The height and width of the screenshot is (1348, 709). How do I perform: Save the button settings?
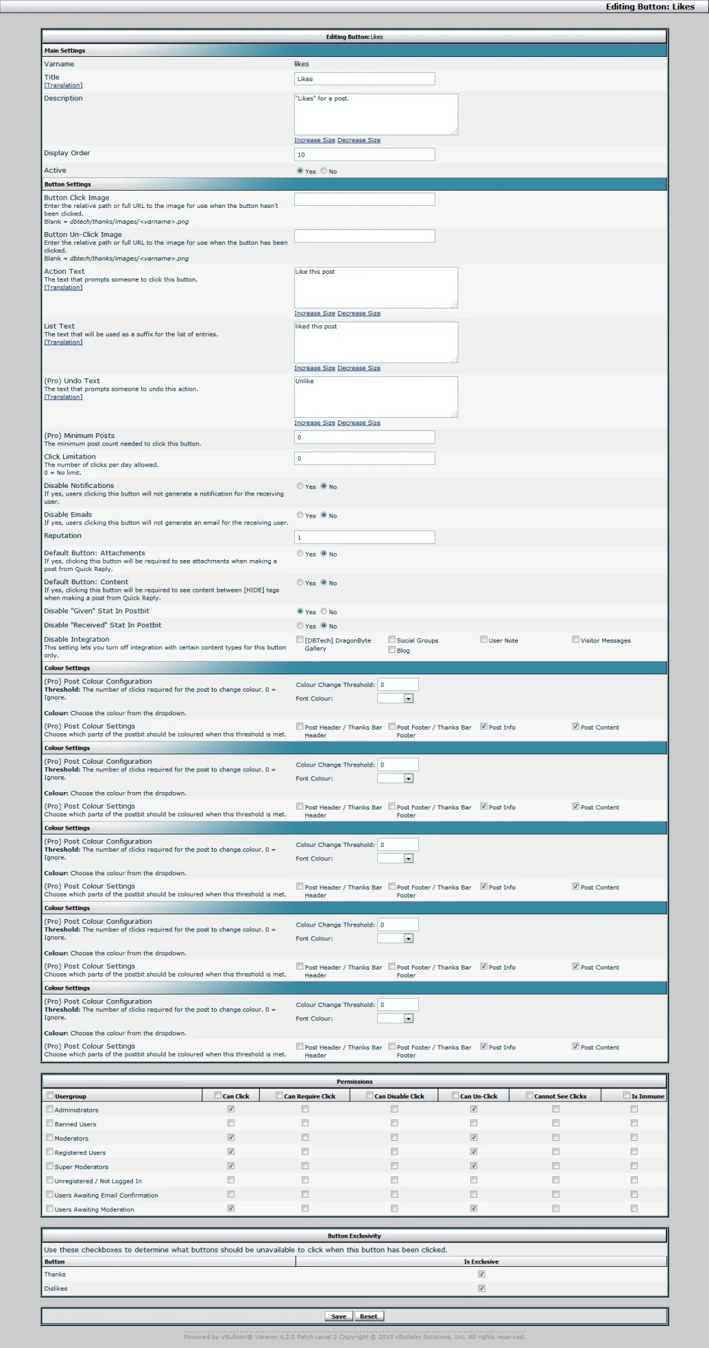(339, 1317)
